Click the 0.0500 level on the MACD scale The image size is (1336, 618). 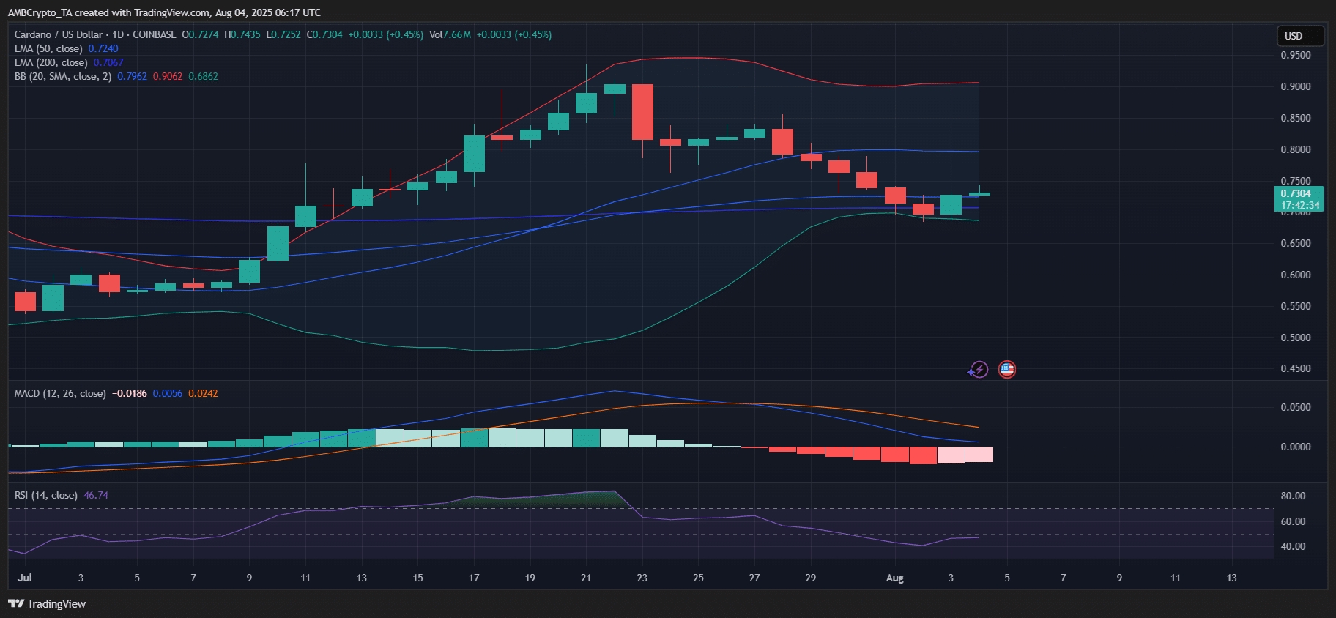[x=1295, y=407]
